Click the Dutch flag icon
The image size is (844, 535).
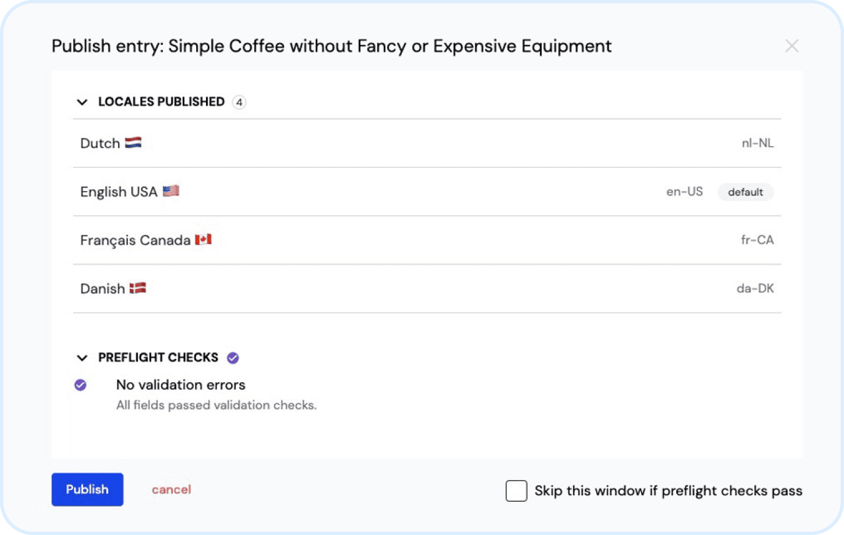click(133, 143)
